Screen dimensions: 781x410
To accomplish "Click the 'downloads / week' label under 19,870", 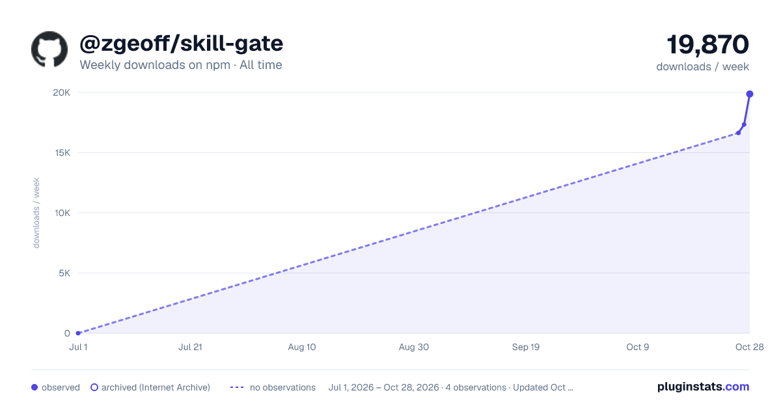I will point(703,66).
